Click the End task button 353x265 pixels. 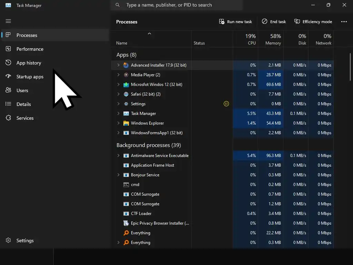[274, 22]
